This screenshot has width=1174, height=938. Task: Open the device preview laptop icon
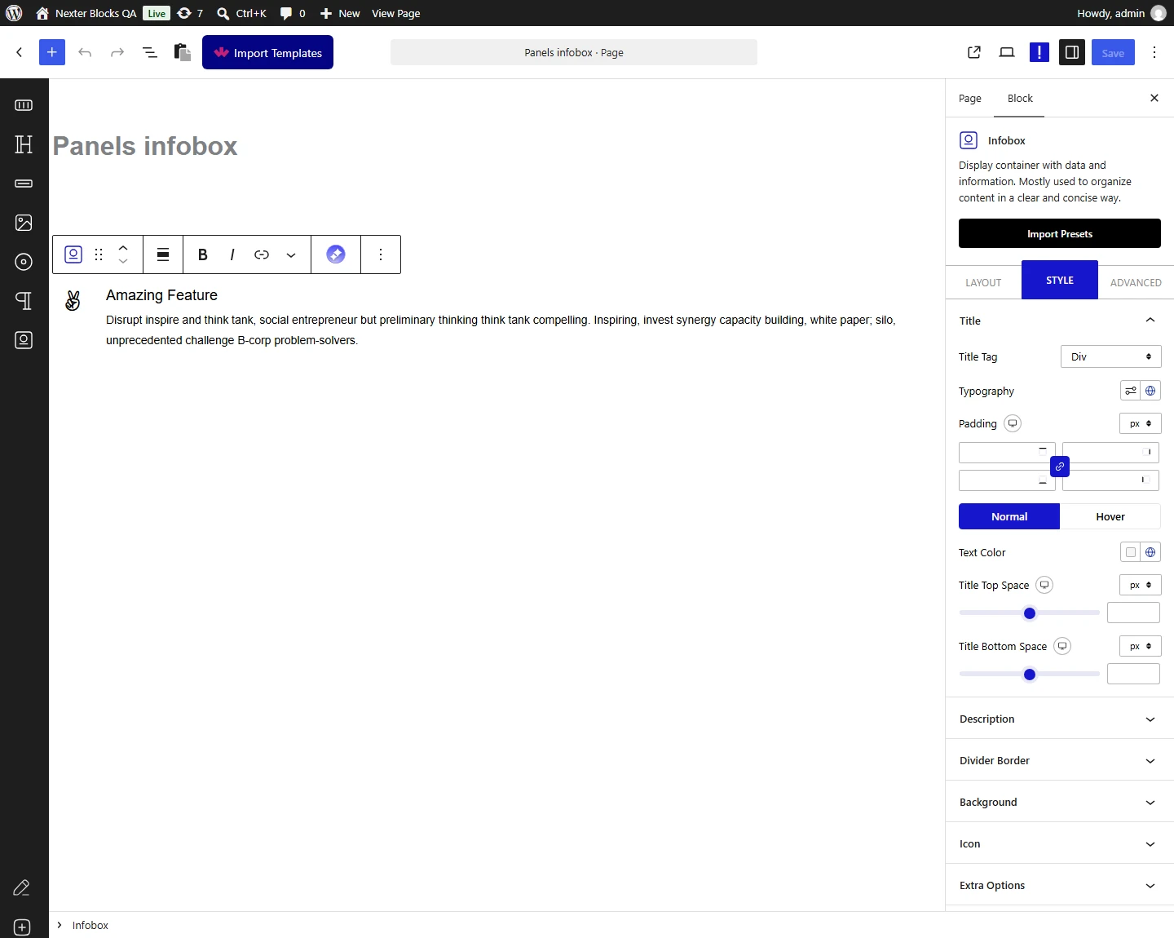pyautogui.click(x=1007, y=52)
